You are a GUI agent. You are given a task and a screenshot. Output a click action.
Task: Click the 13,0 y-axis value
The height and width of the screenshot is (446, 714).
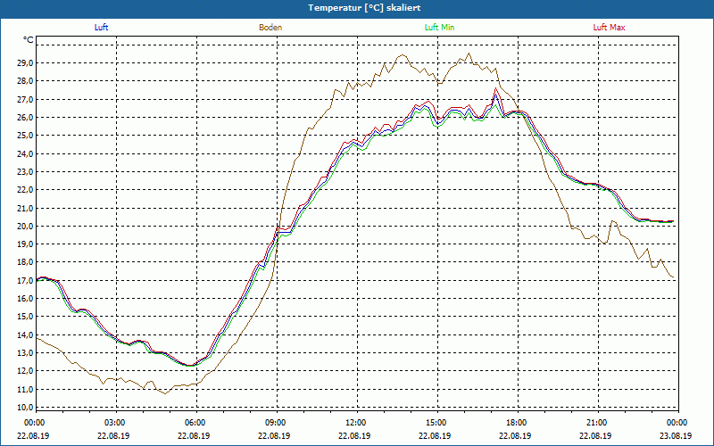point(25,352)
